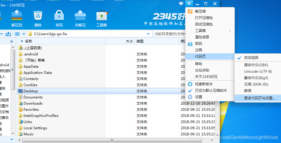Choose 测试压缩包 menu entry
281x143 pixels.
click(210, 24)
